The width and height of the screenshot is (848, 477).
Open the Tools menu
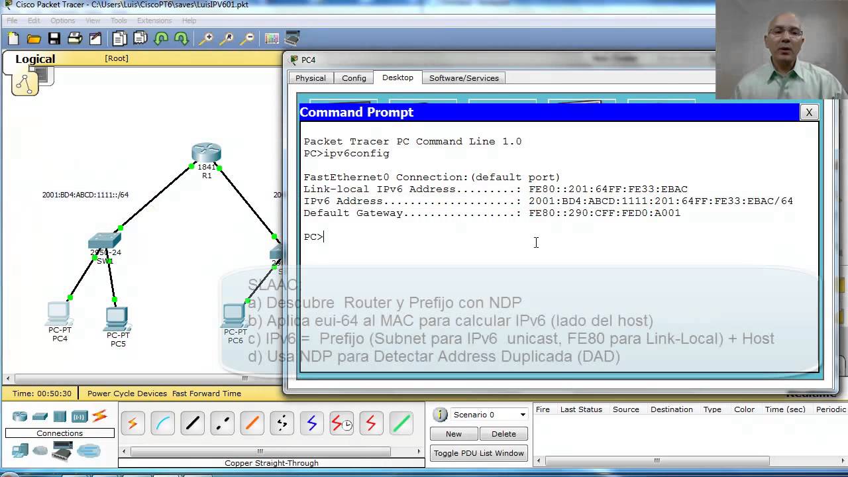pyautogui.click(x=119, y=21)
